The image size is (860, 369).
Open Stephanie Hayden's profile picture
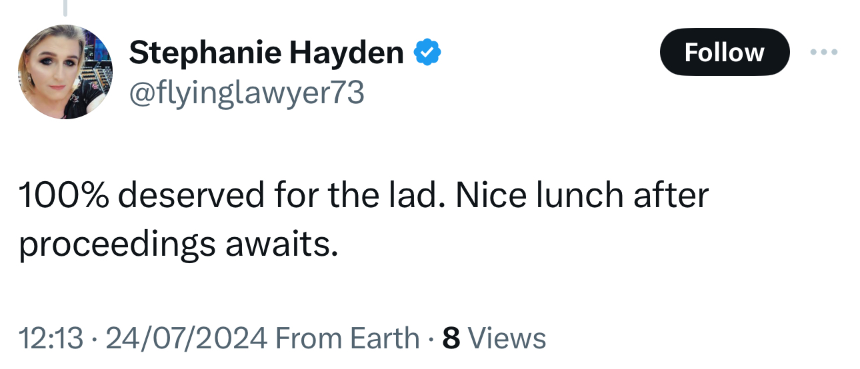pos(65,72)
